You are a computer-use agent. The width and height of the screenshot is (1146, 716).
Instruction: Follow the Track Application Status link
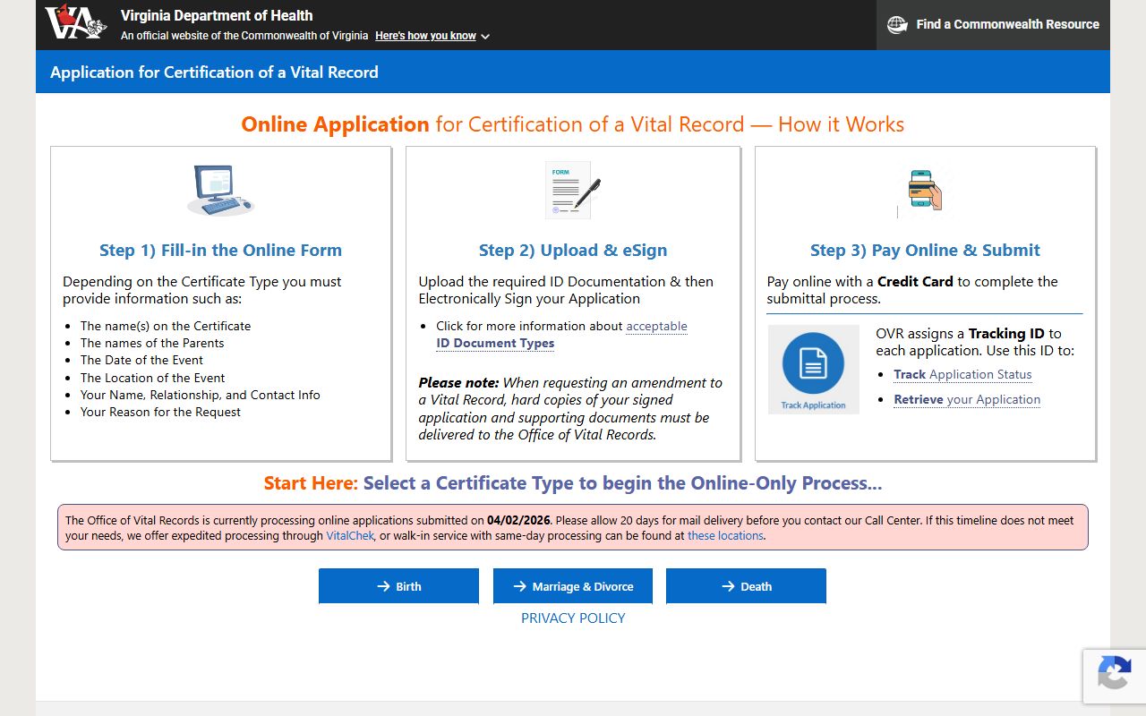click(962, 374)
